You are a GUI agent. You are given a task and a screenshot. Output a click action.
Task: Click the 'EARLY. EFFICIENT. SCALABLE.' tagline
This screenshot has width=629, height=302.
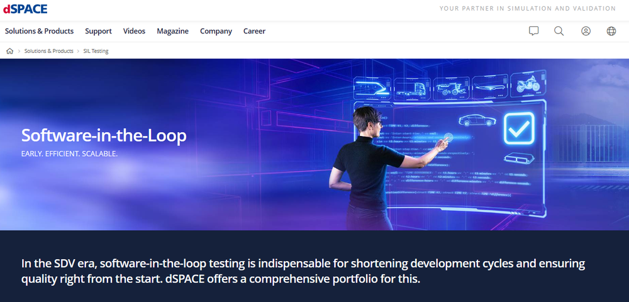pos(69,154)
